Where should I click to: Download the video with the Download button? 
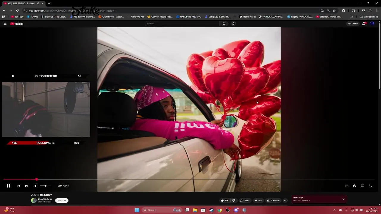273,201
